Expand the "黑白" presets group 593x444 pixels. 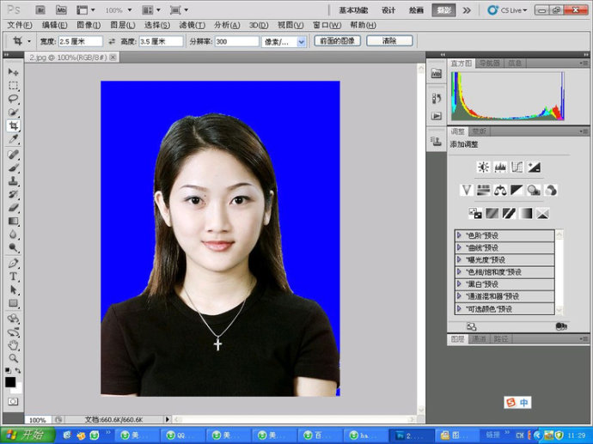pyautogui.click(x=460, y=283)
